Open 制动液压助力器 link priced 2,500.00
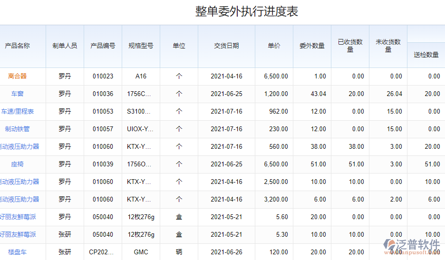The image size is (445, 260). [x=19, y=182]
